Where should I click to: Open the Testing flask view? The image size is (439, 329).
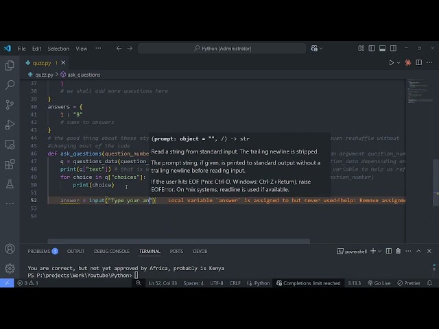tap(10, 184)
